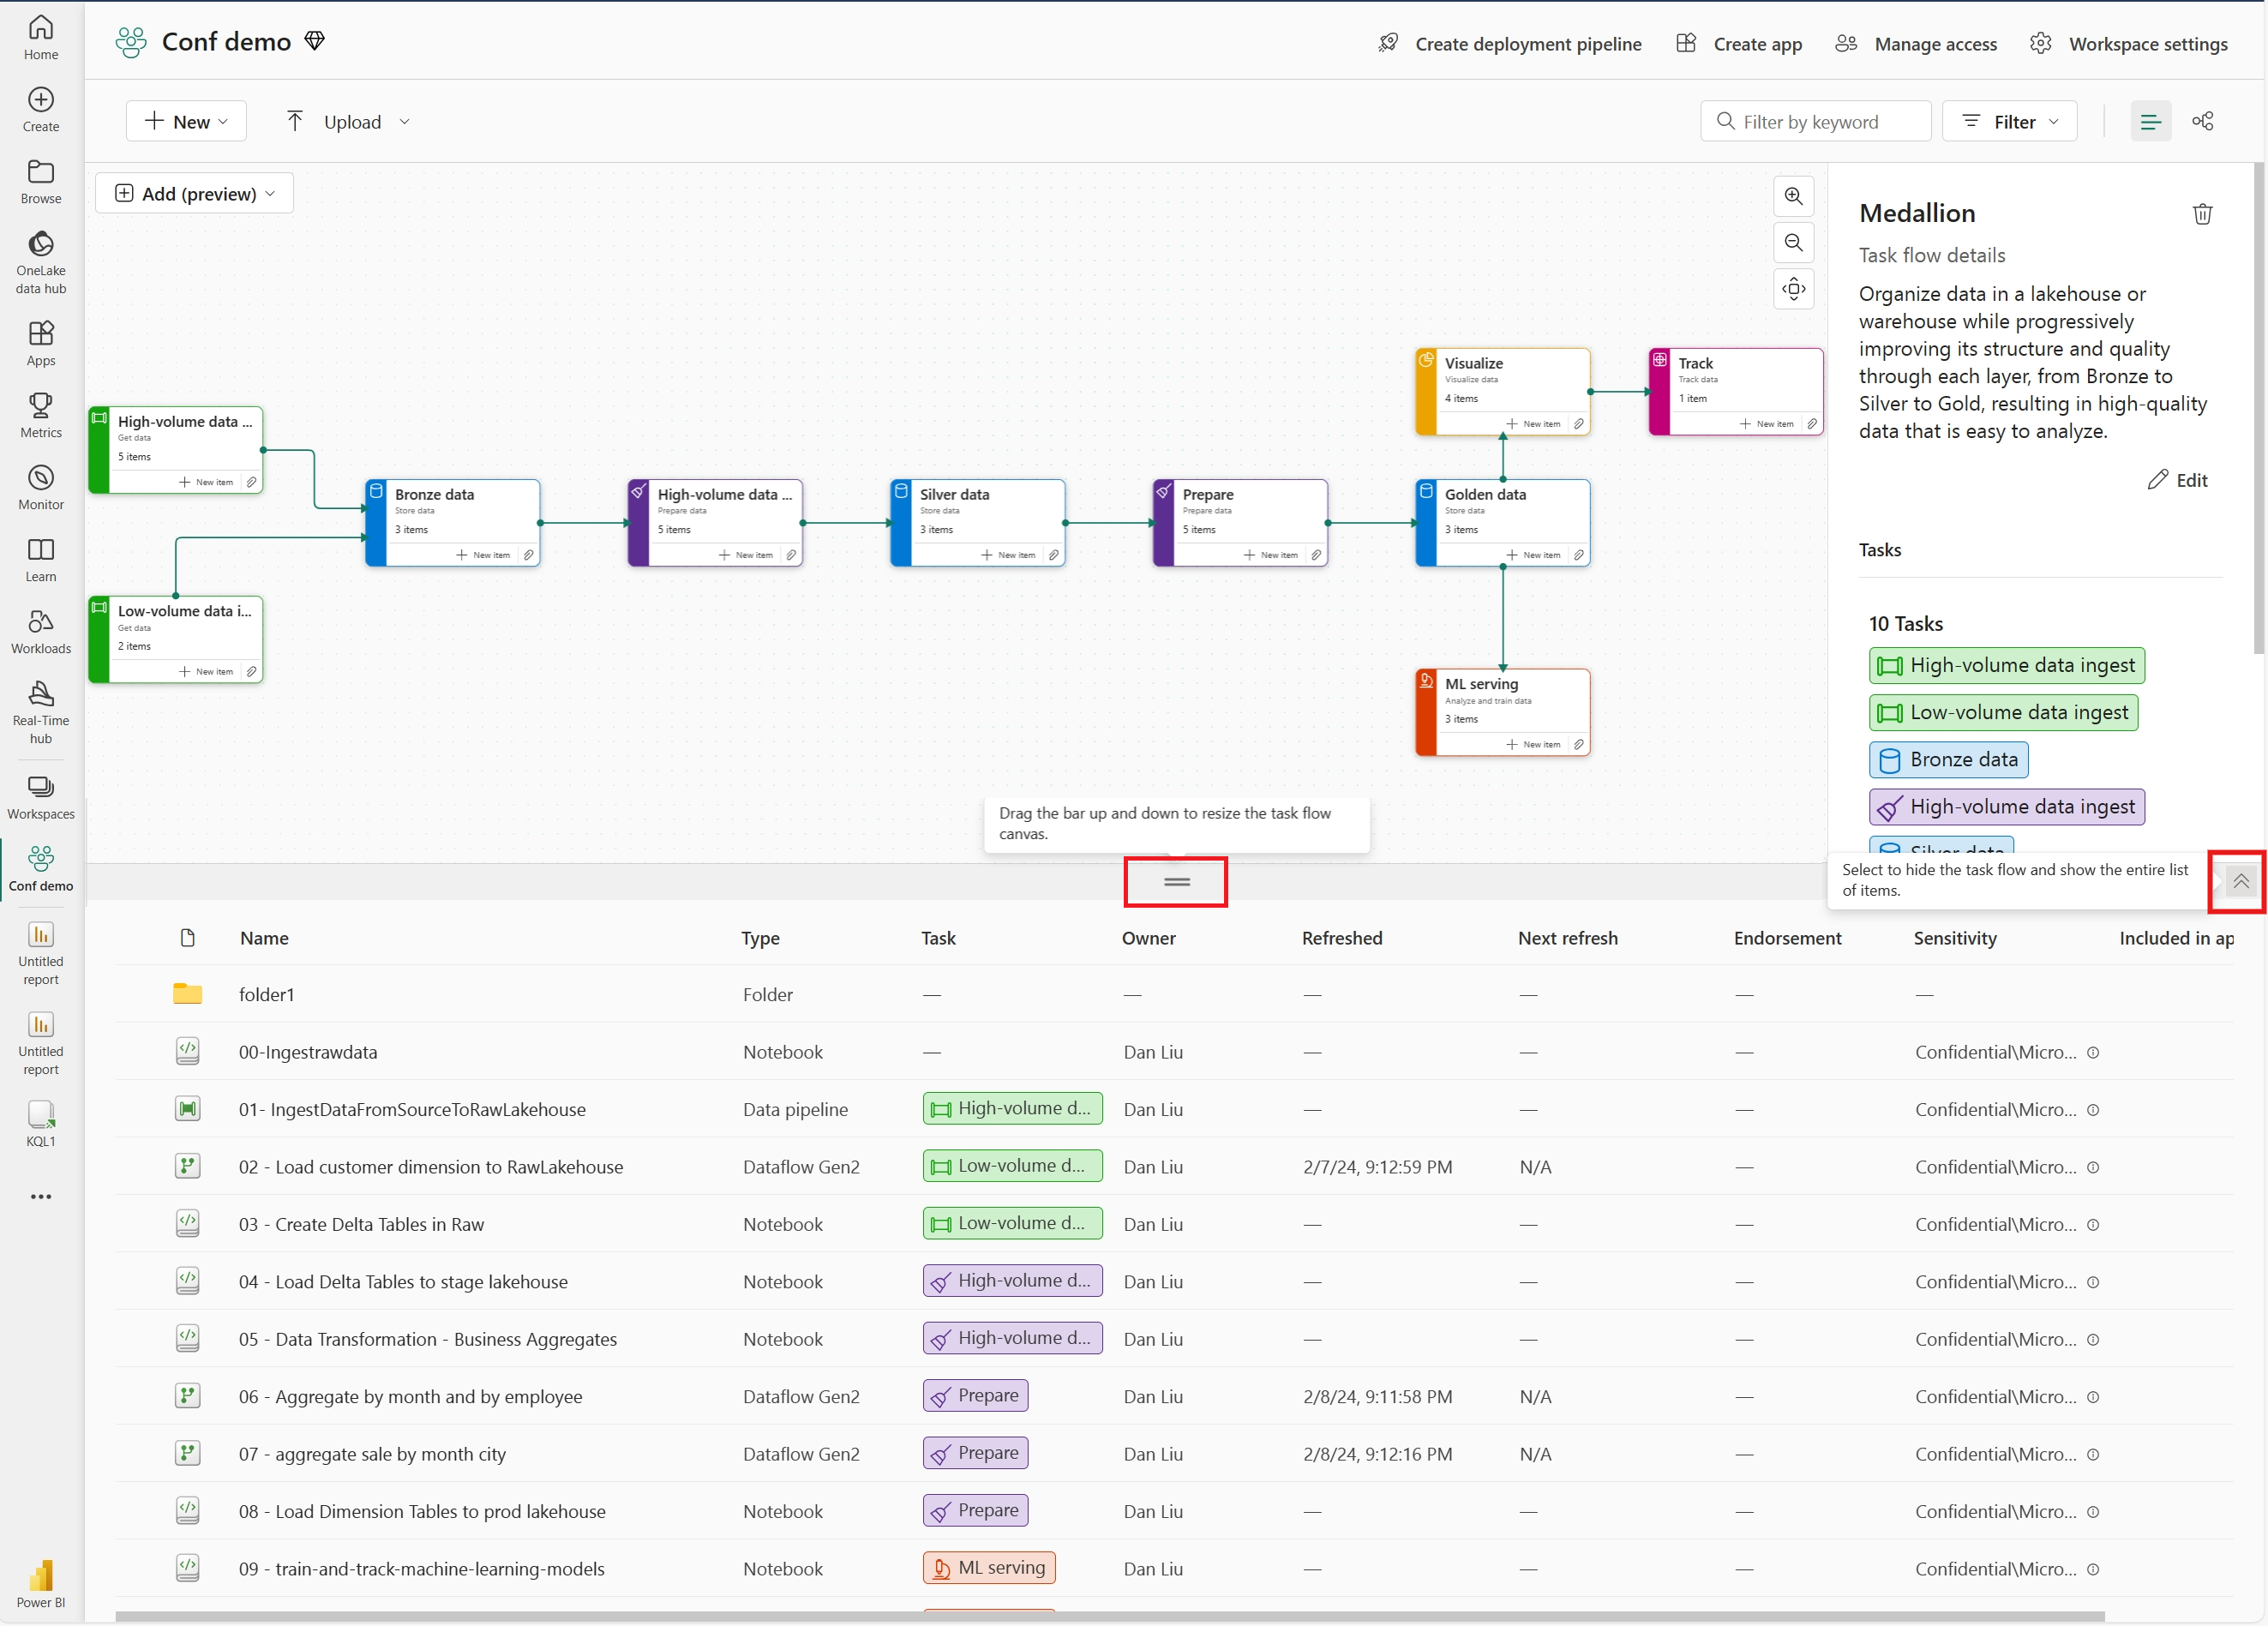2268x1626 pixels.
Task: Click Low-volume task tag on row 02
Action: tap(1012, 1166)
